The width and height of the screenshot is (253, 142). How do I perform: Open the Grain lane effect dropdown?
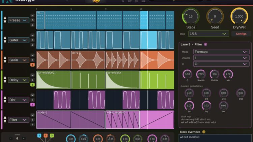(19, 60)
